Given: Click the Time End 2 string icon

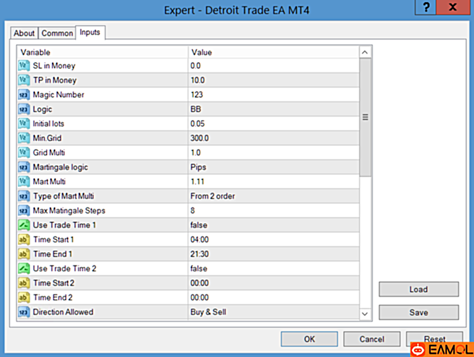Looking at the screenshot, I should pos(24,298).
